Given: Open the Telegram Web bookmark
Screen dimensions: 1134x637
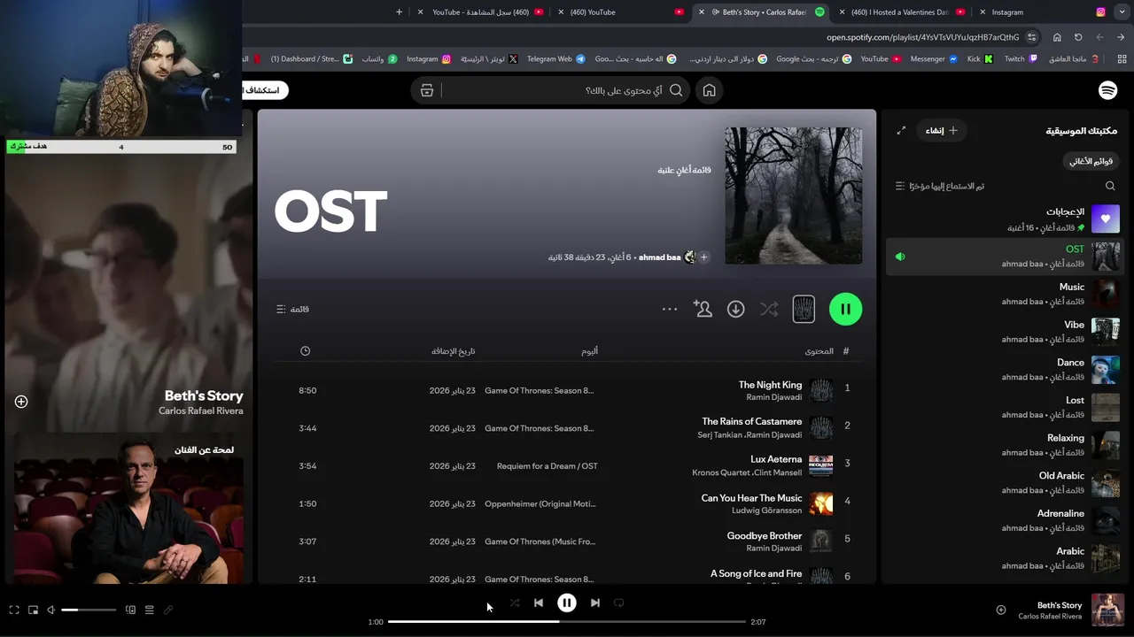Looking at the screenshot, I should click(x=555, y=59).
